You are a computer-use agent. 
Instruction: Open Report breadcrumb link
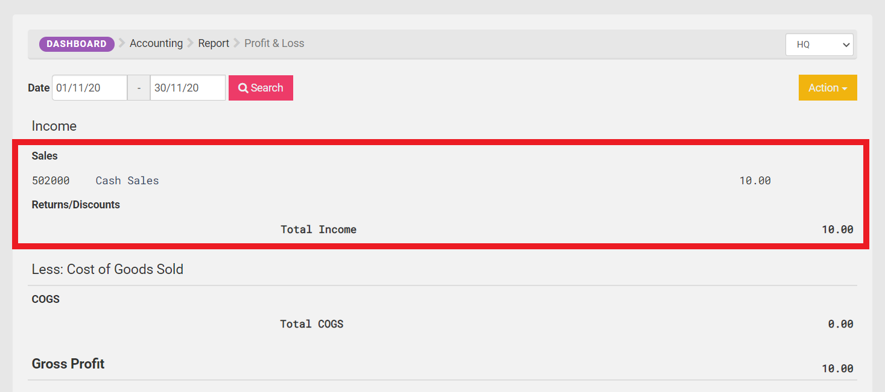point(214,43)
